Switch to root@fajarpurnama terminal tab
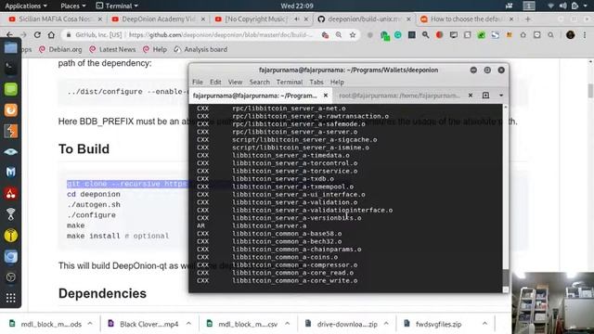The height and width of the screenshot is (334, 594). (399, 96)
